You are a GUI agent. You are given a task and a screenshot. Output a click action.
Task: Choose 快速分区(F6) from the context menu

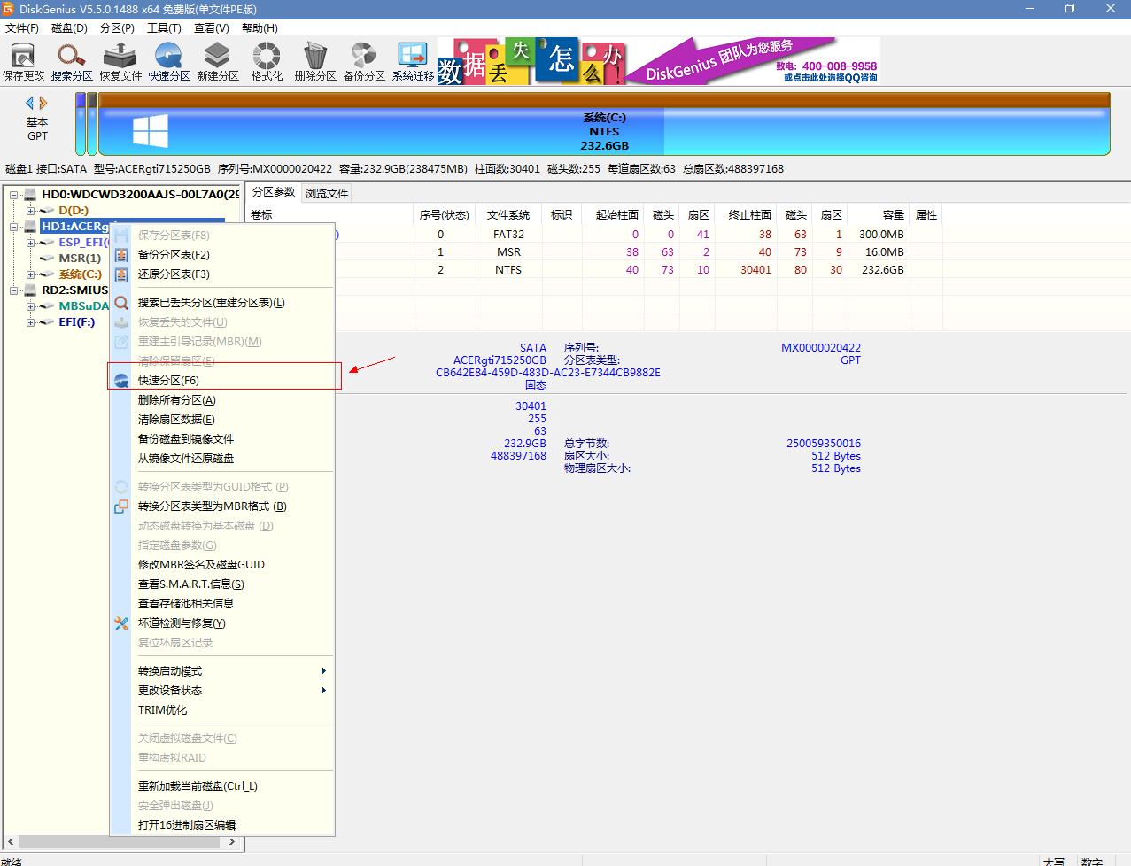pyautogui.click(x=168, y=381)
